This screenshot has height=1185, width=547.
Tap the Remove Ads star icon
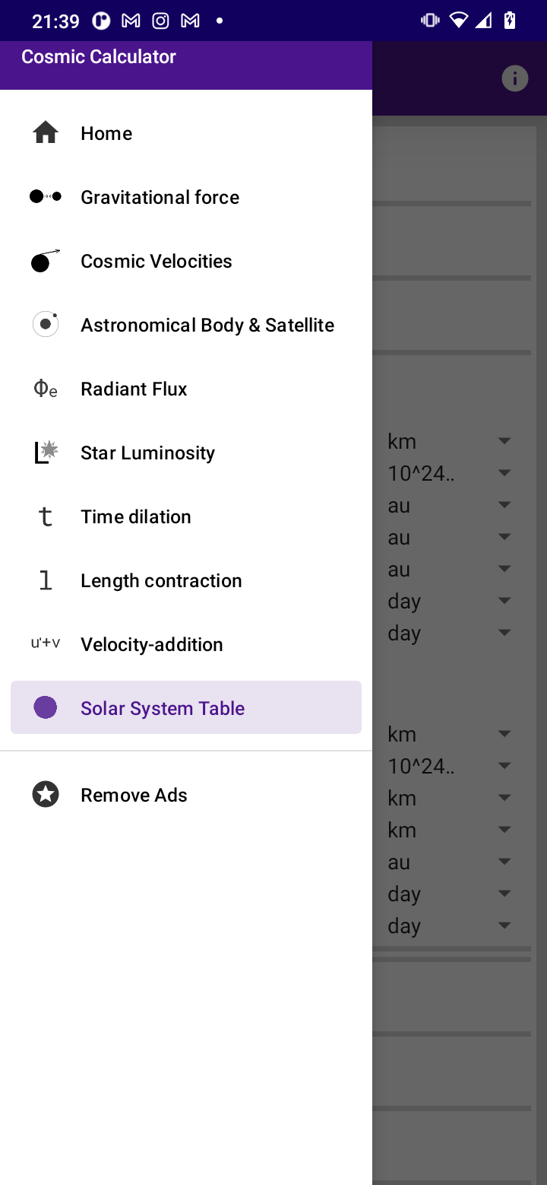[46, 795]
